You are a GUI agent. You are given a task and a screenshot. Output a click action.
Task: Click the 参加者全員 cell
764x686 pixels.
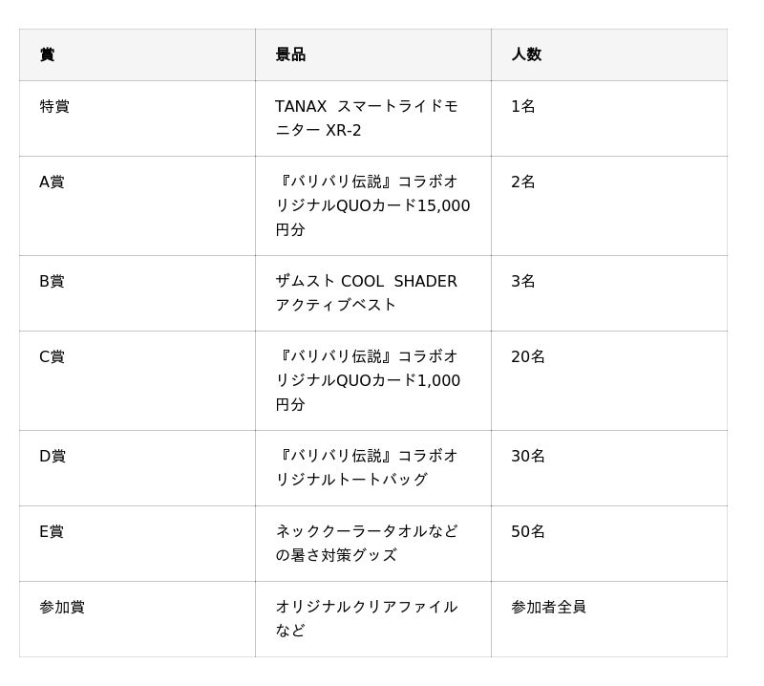click(x=609, y=619)
